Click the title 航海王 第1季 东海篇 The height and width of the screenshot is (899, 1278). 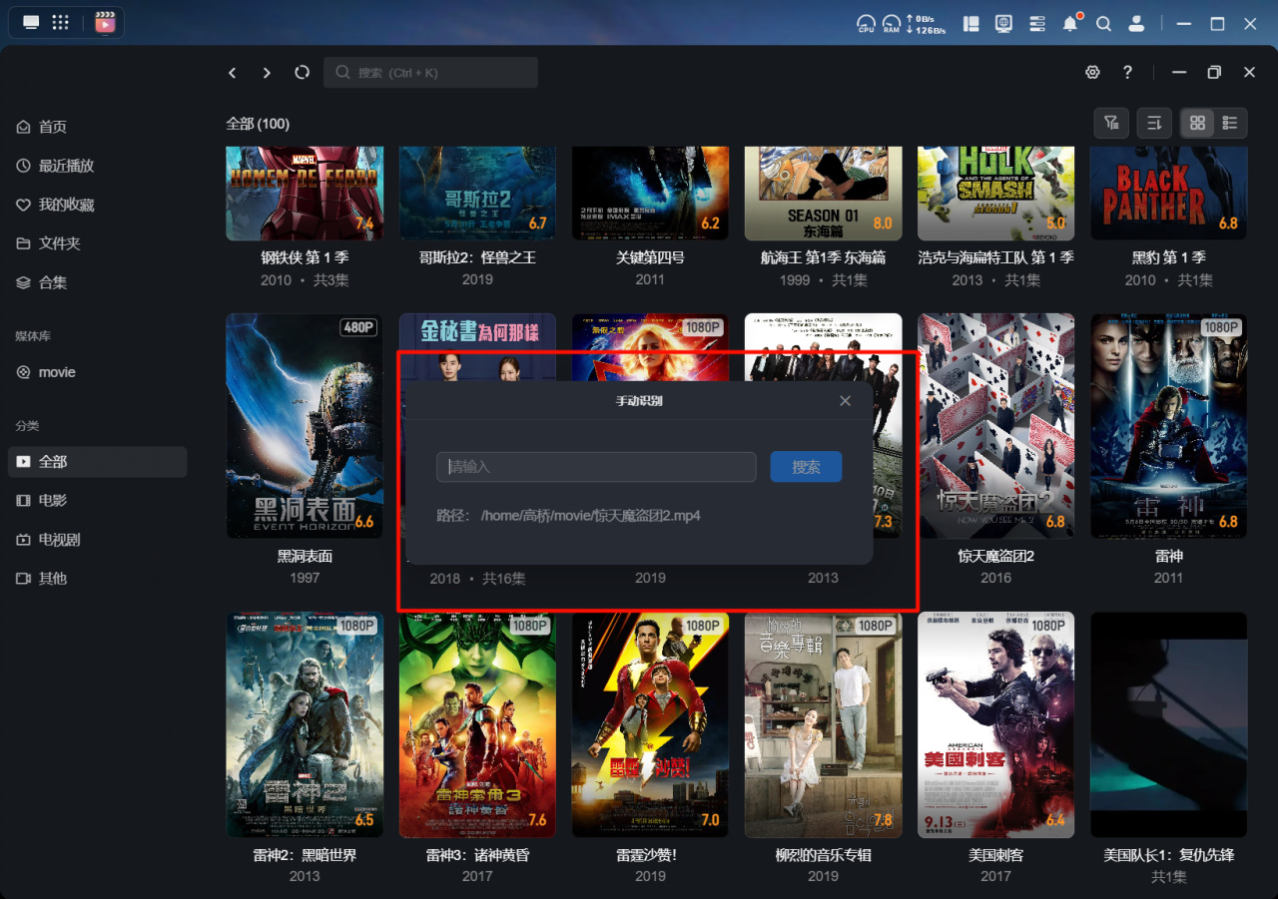click(x=823, y=257)
